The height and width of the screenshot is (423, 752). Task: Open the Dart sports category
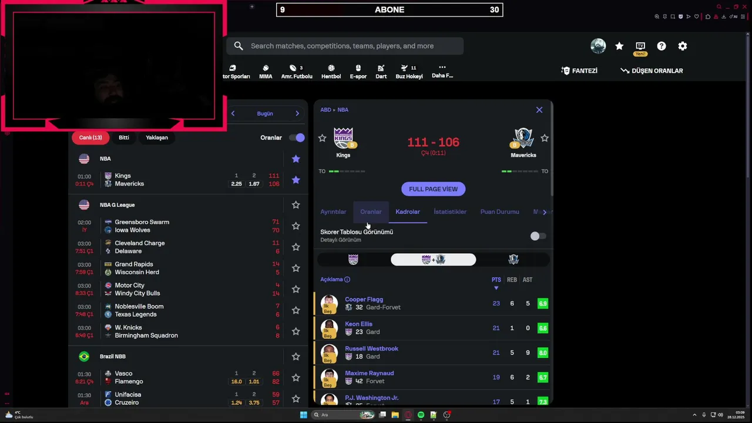(381, 72)
